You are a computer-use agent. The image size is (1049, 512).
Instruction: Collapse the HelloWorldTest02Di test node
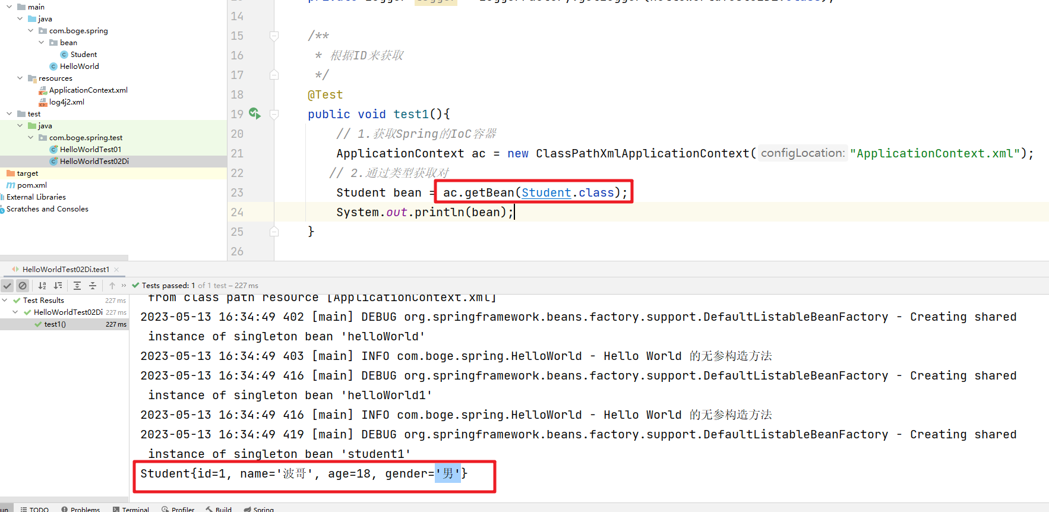(x=16, y=312)
